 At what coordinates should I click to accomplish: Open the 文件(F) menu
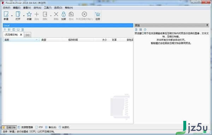pyautogui.click(x=7, y=8)
